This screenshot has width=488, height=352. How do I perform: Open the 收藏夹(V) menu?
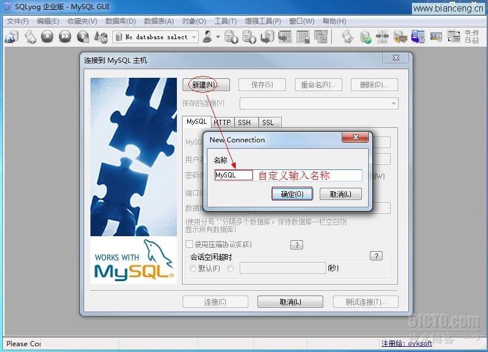click(x=82, y=21)
